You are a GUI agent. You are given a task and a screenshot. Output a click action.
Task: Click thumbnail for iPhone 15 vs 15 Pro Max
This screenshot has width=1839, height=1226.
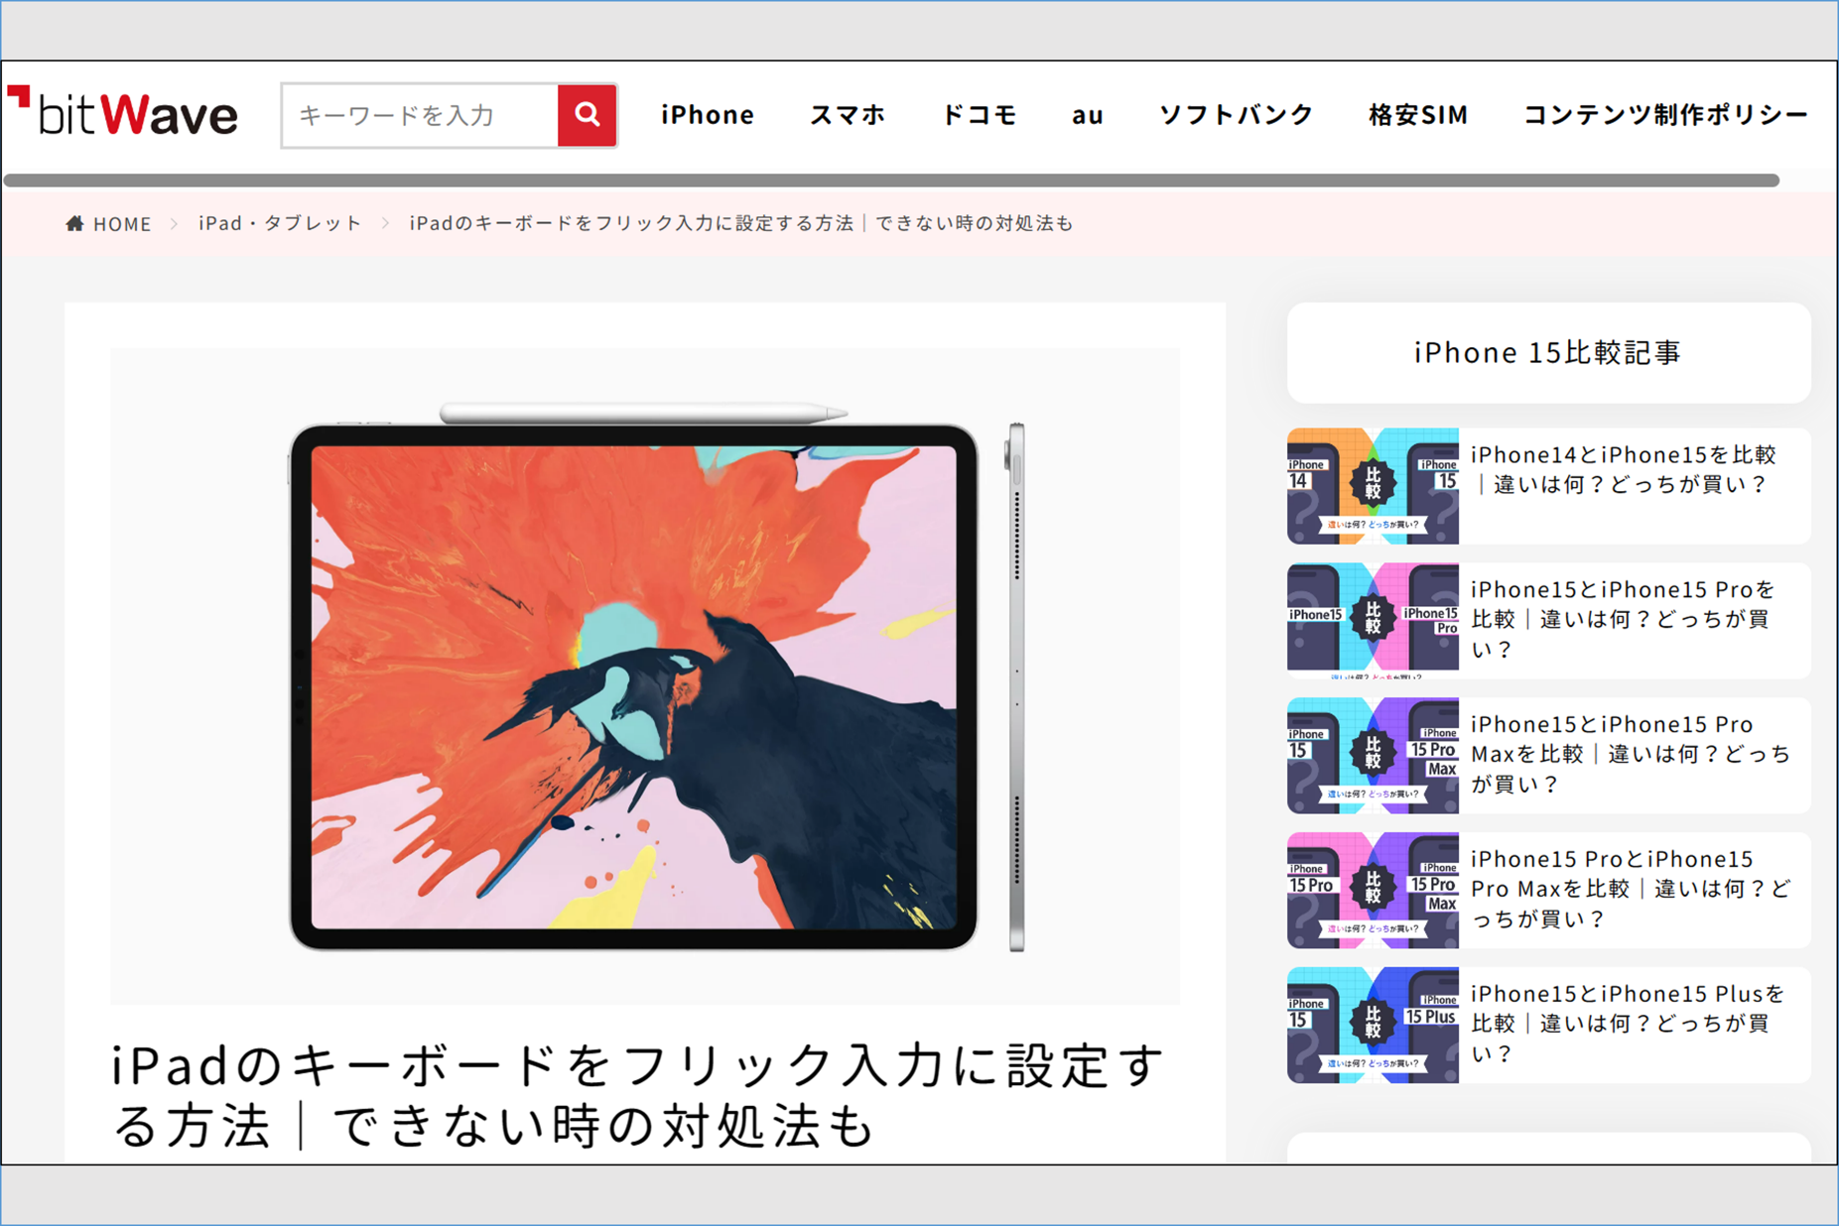1373,756
